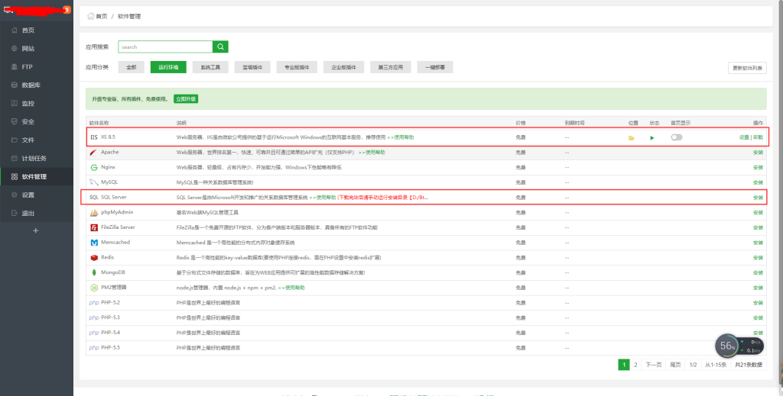Screen dimensions: 783x396
Task: Install phpMyAdmin via its 安装 link
Action: pos(758,213)
